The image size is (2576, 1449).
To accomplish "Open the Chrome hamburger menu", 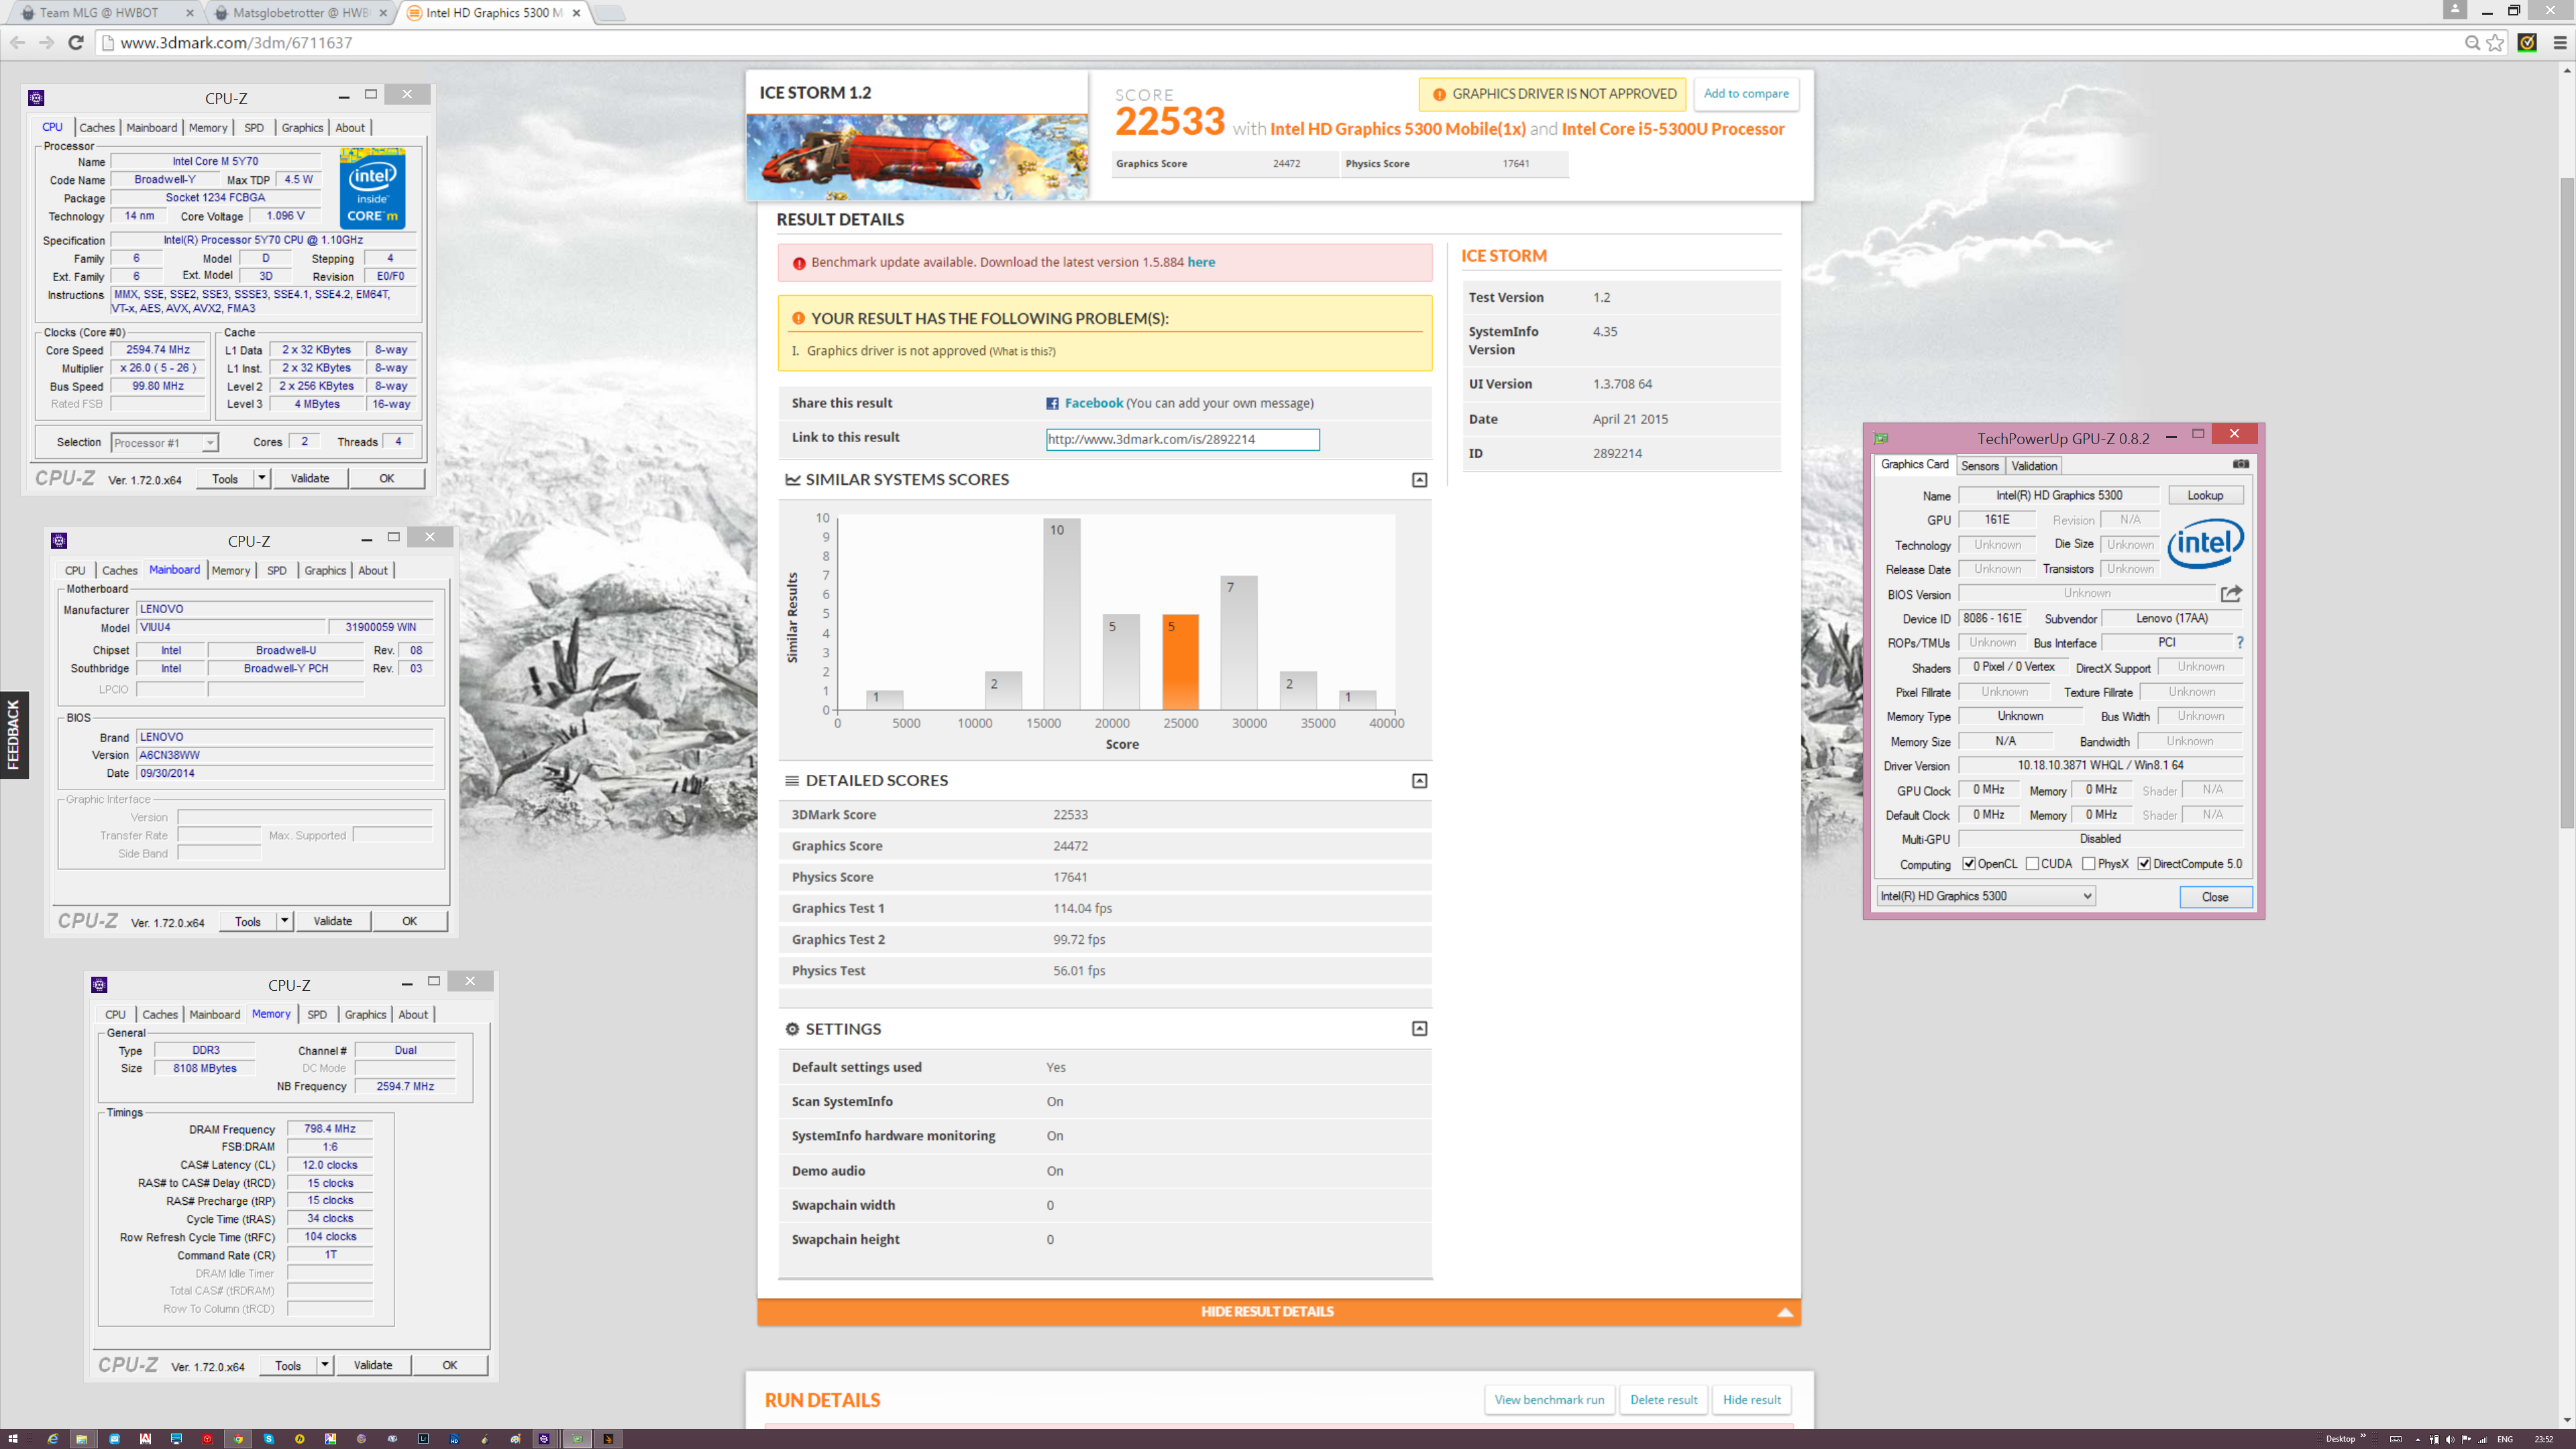I will [2560, 42].
